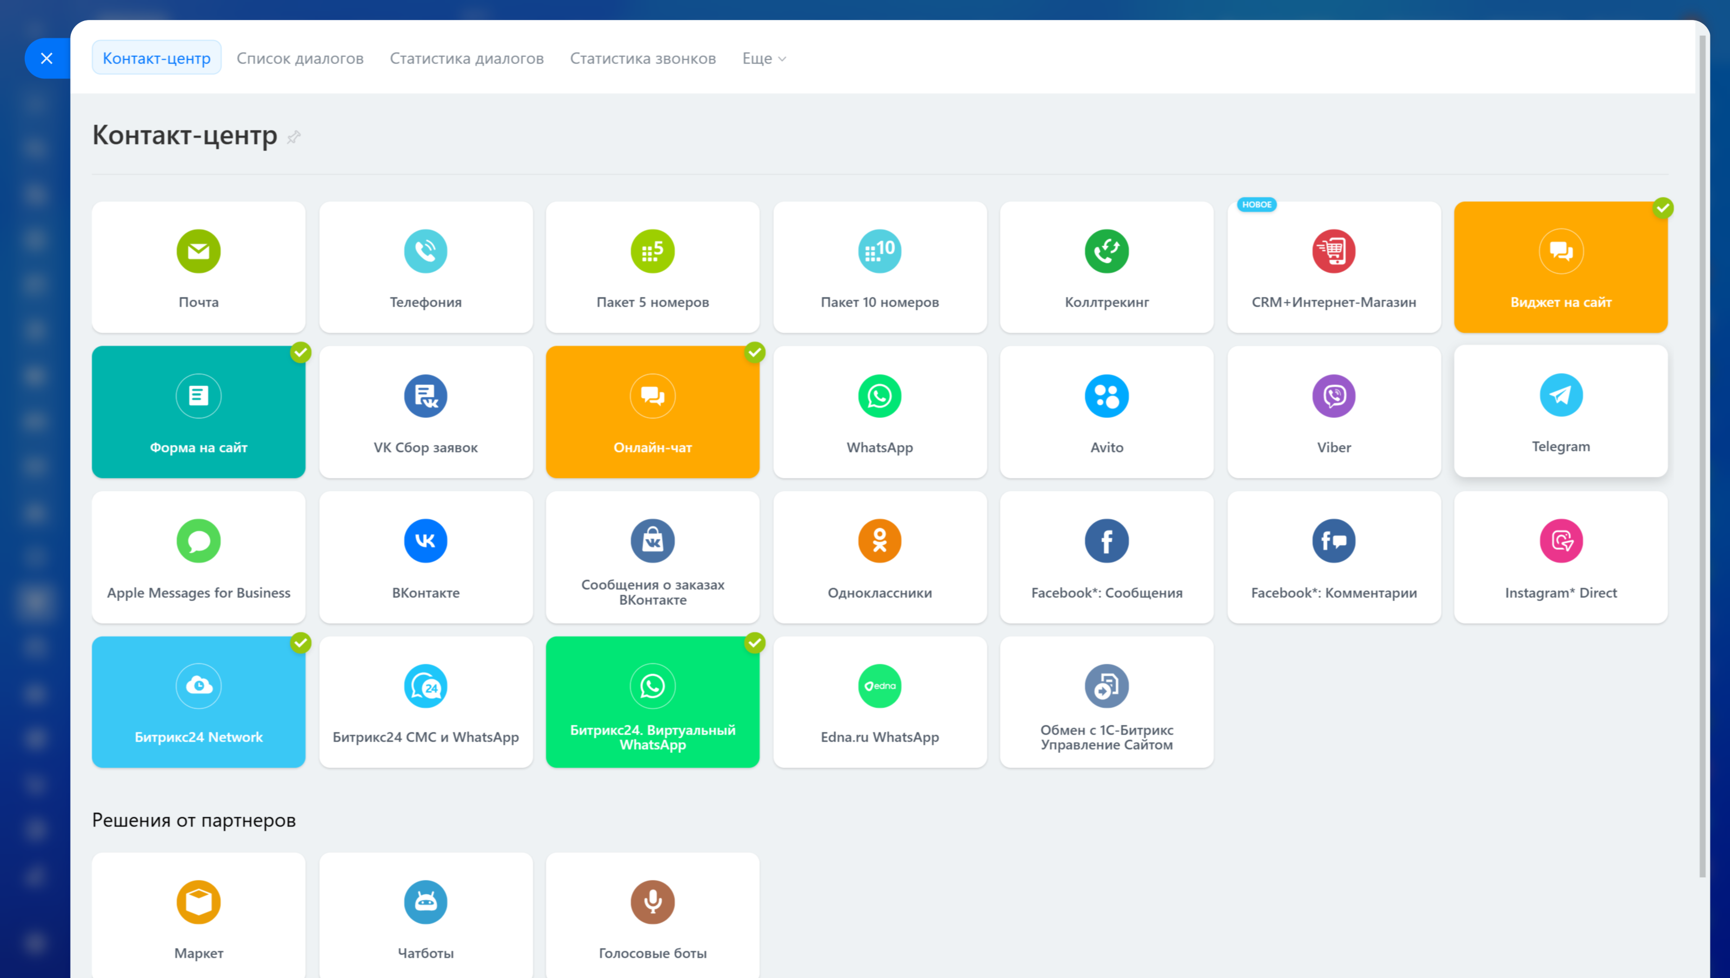
Task: Open the Статистика звонков tab
Action: 642,58
